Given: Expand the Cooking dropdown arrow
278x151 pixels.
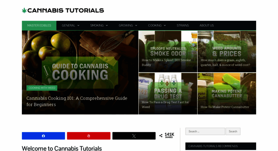Looking at the screenshot, I should coord(165,25).
